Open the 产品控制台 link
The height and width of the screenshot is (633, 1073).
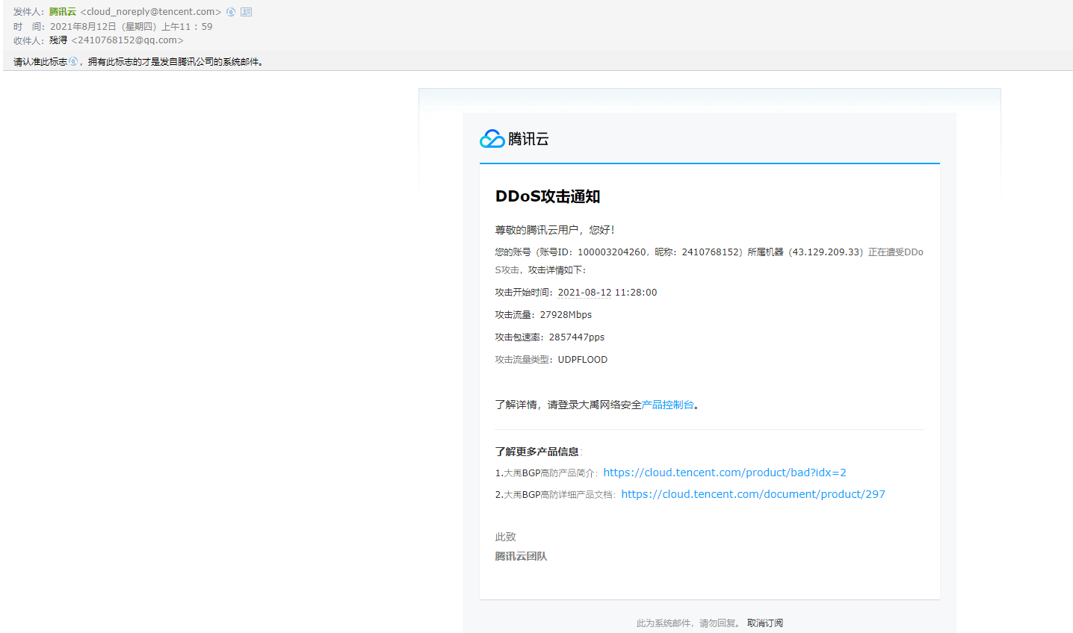[x=667, y=405]
